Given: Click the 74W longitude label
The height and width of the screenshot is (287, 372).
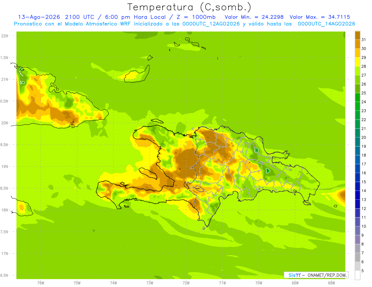Looking at the screenshot, I should (113, 283).
